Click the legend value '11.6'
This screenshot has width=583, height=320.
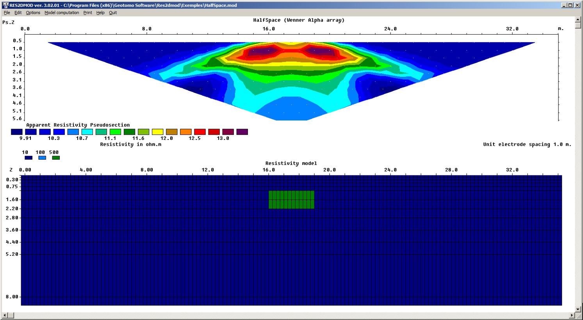(138, 138)
